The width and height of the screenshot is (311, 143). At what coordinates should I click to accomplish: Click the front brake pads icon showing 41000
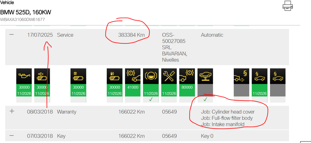(x=133, y=76)
